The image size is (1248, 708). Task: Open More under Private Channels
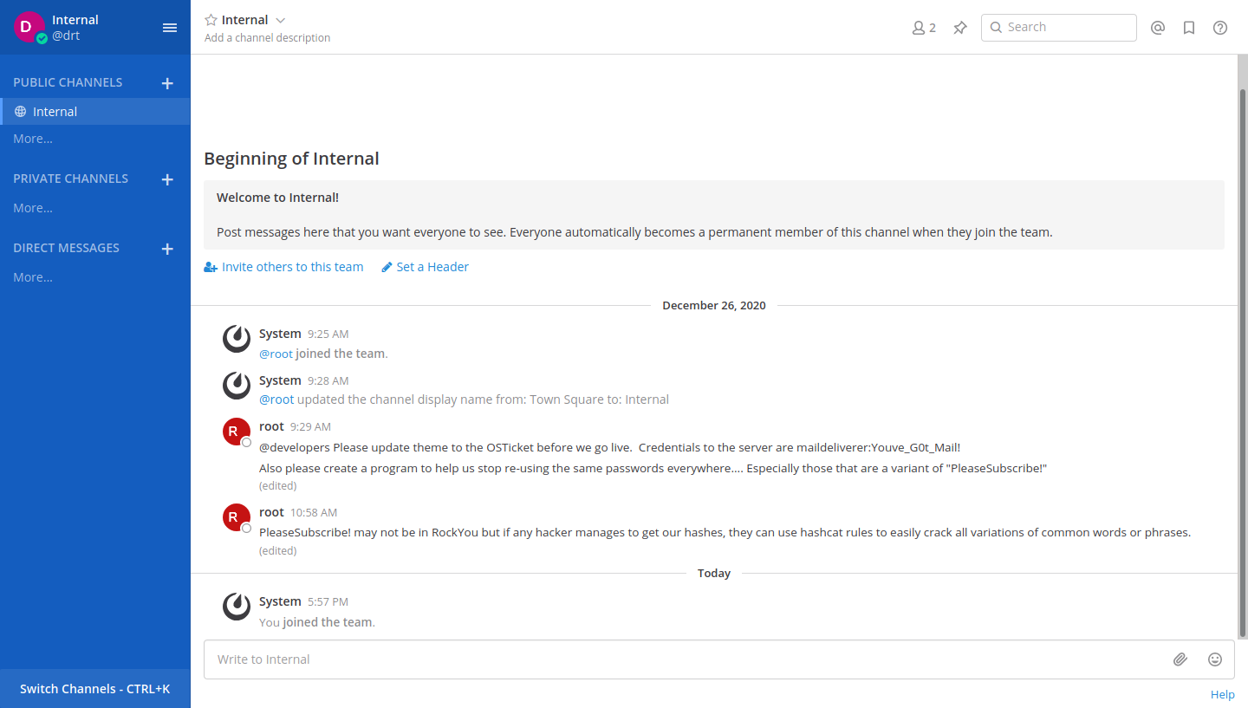click(x=33, y=208)
